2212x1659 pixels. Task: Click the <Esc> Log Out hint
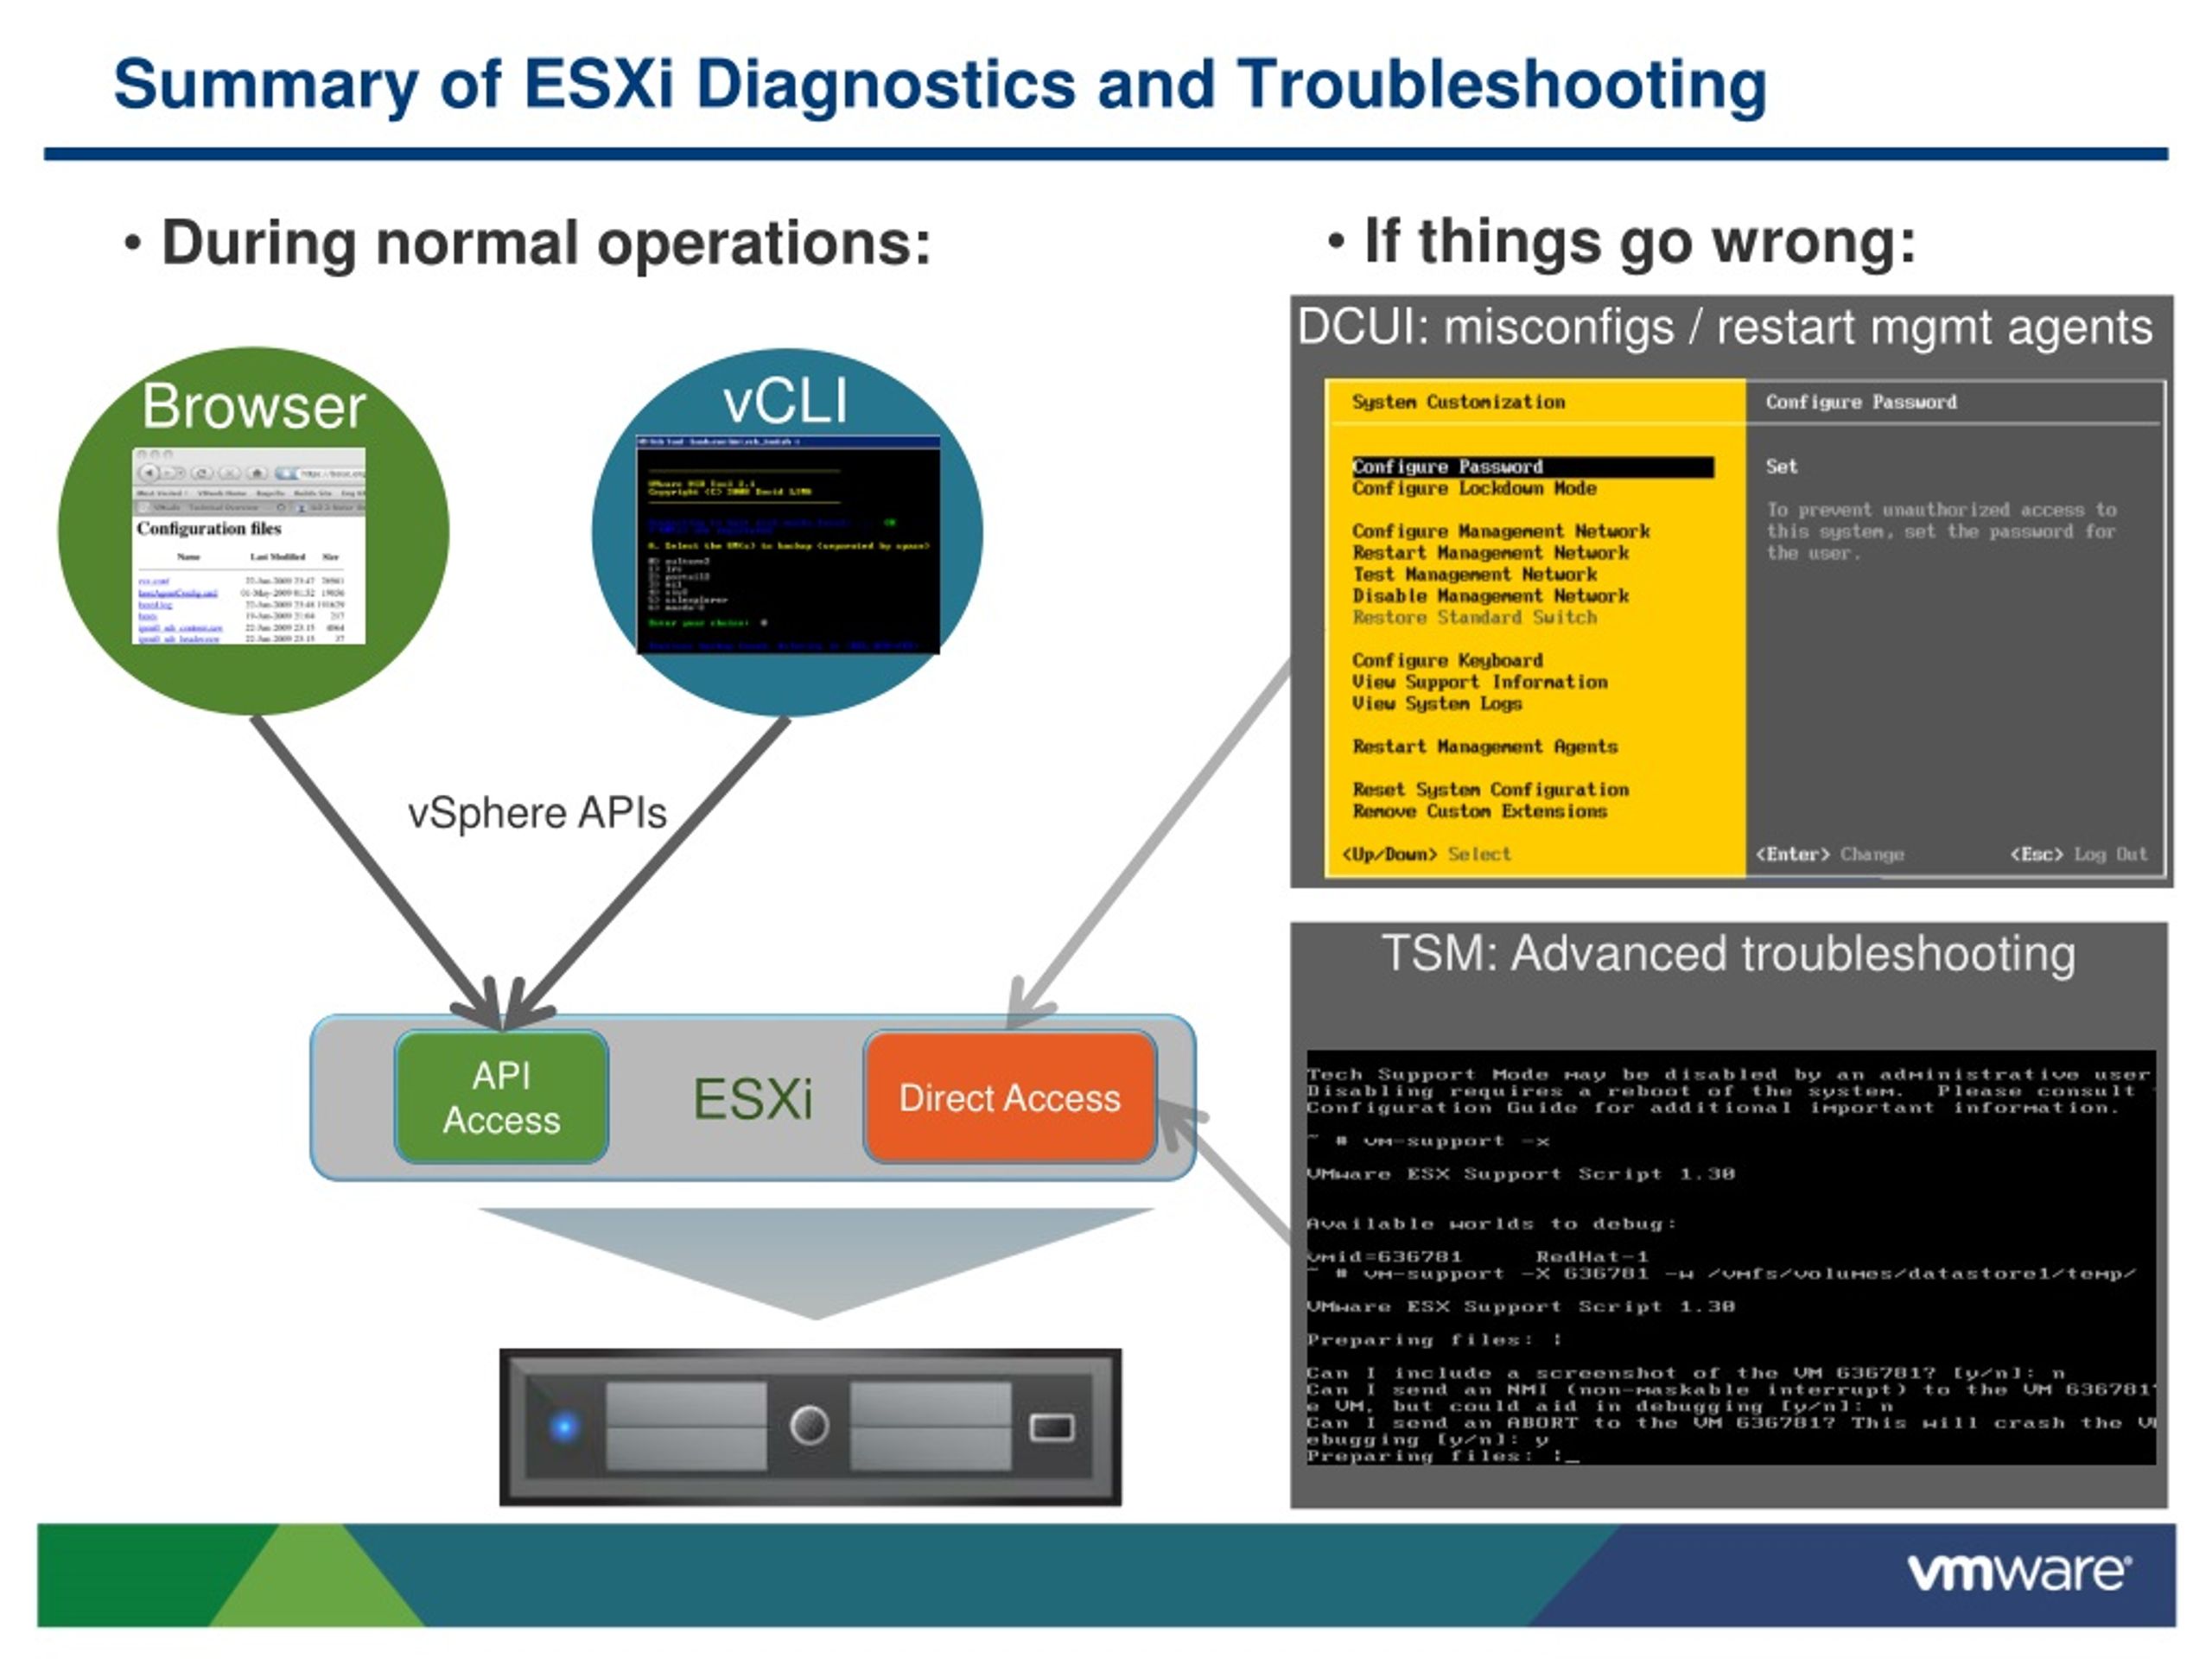[2078, 854]
